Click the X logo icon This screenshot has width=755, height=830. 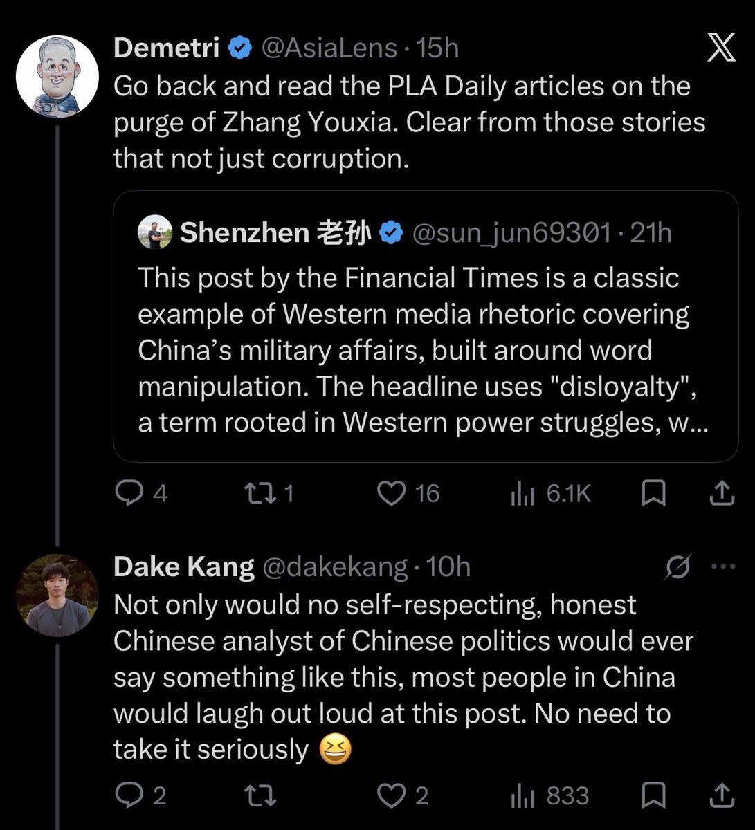721,48
